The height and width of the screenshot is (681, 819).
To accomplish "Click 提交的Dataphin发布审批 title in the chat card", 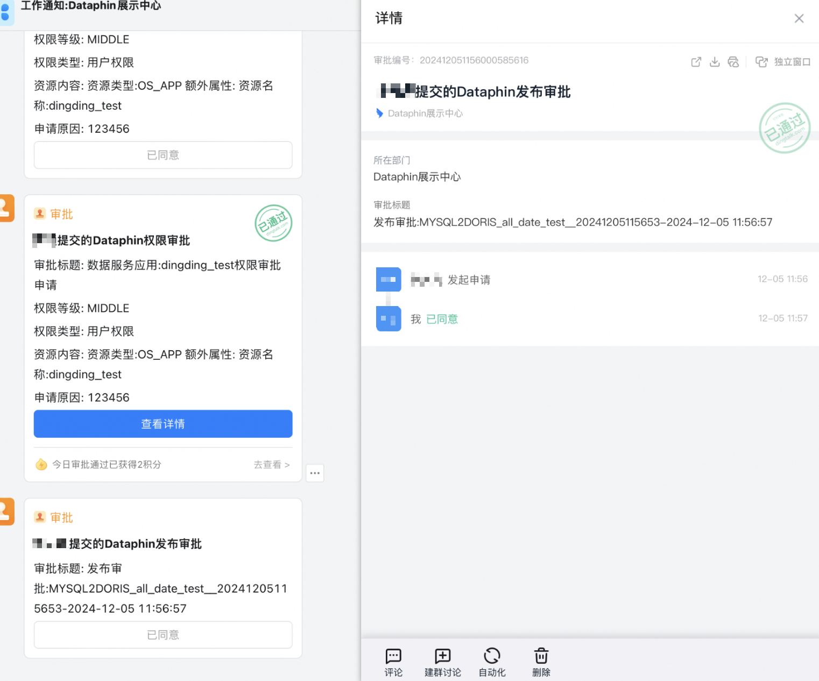I will tap(136, 544).
